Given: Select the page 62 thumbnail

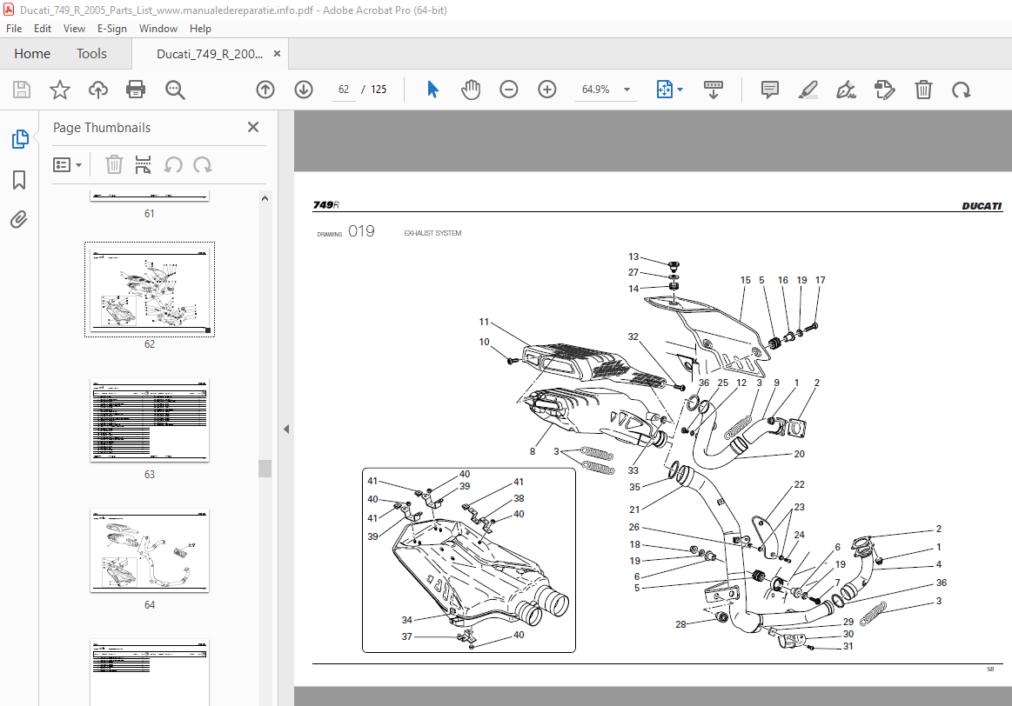Looking at the screenshot, I should [149, 290].
